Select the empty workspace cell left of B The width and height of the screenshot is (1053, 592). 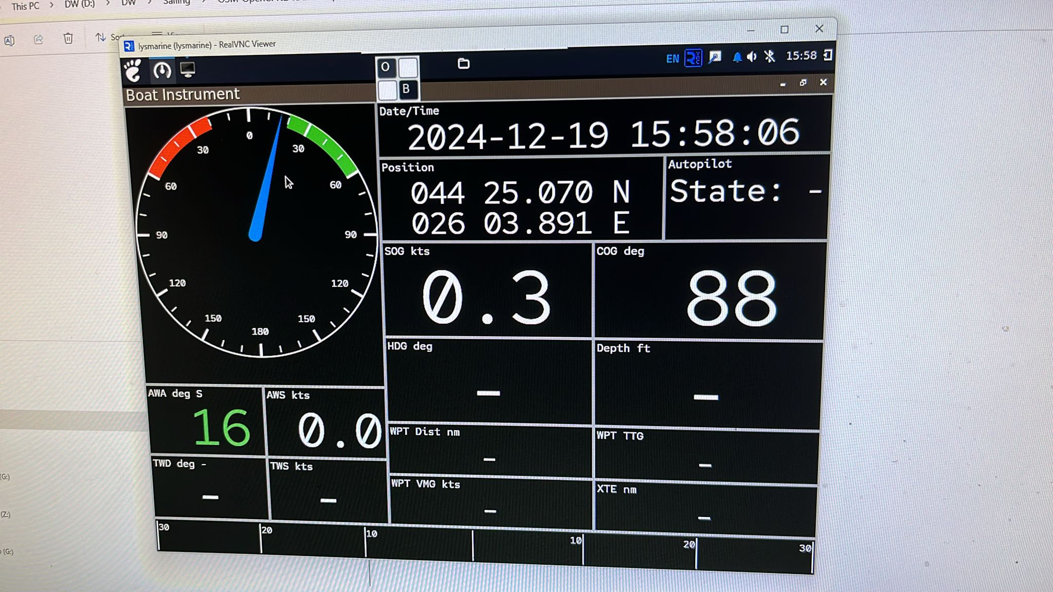point(387,90)
